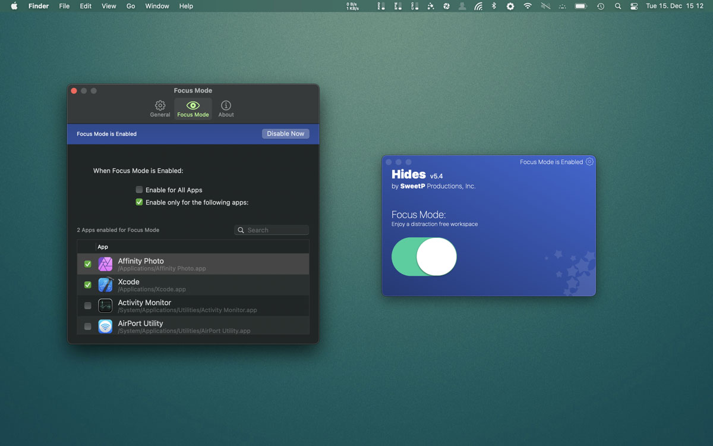Open Hides settings gear icon
The image size is (713, 446).
point(589,162)
